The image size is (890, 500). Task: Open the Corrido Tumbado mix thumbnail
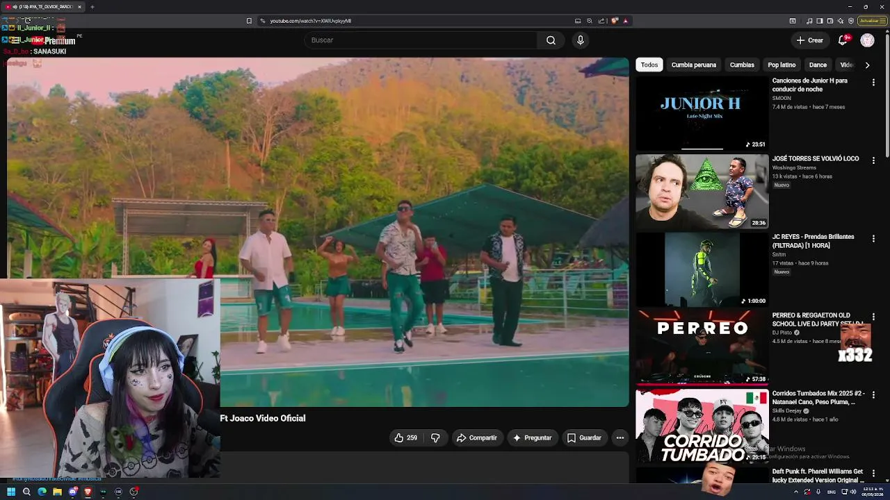702,426
